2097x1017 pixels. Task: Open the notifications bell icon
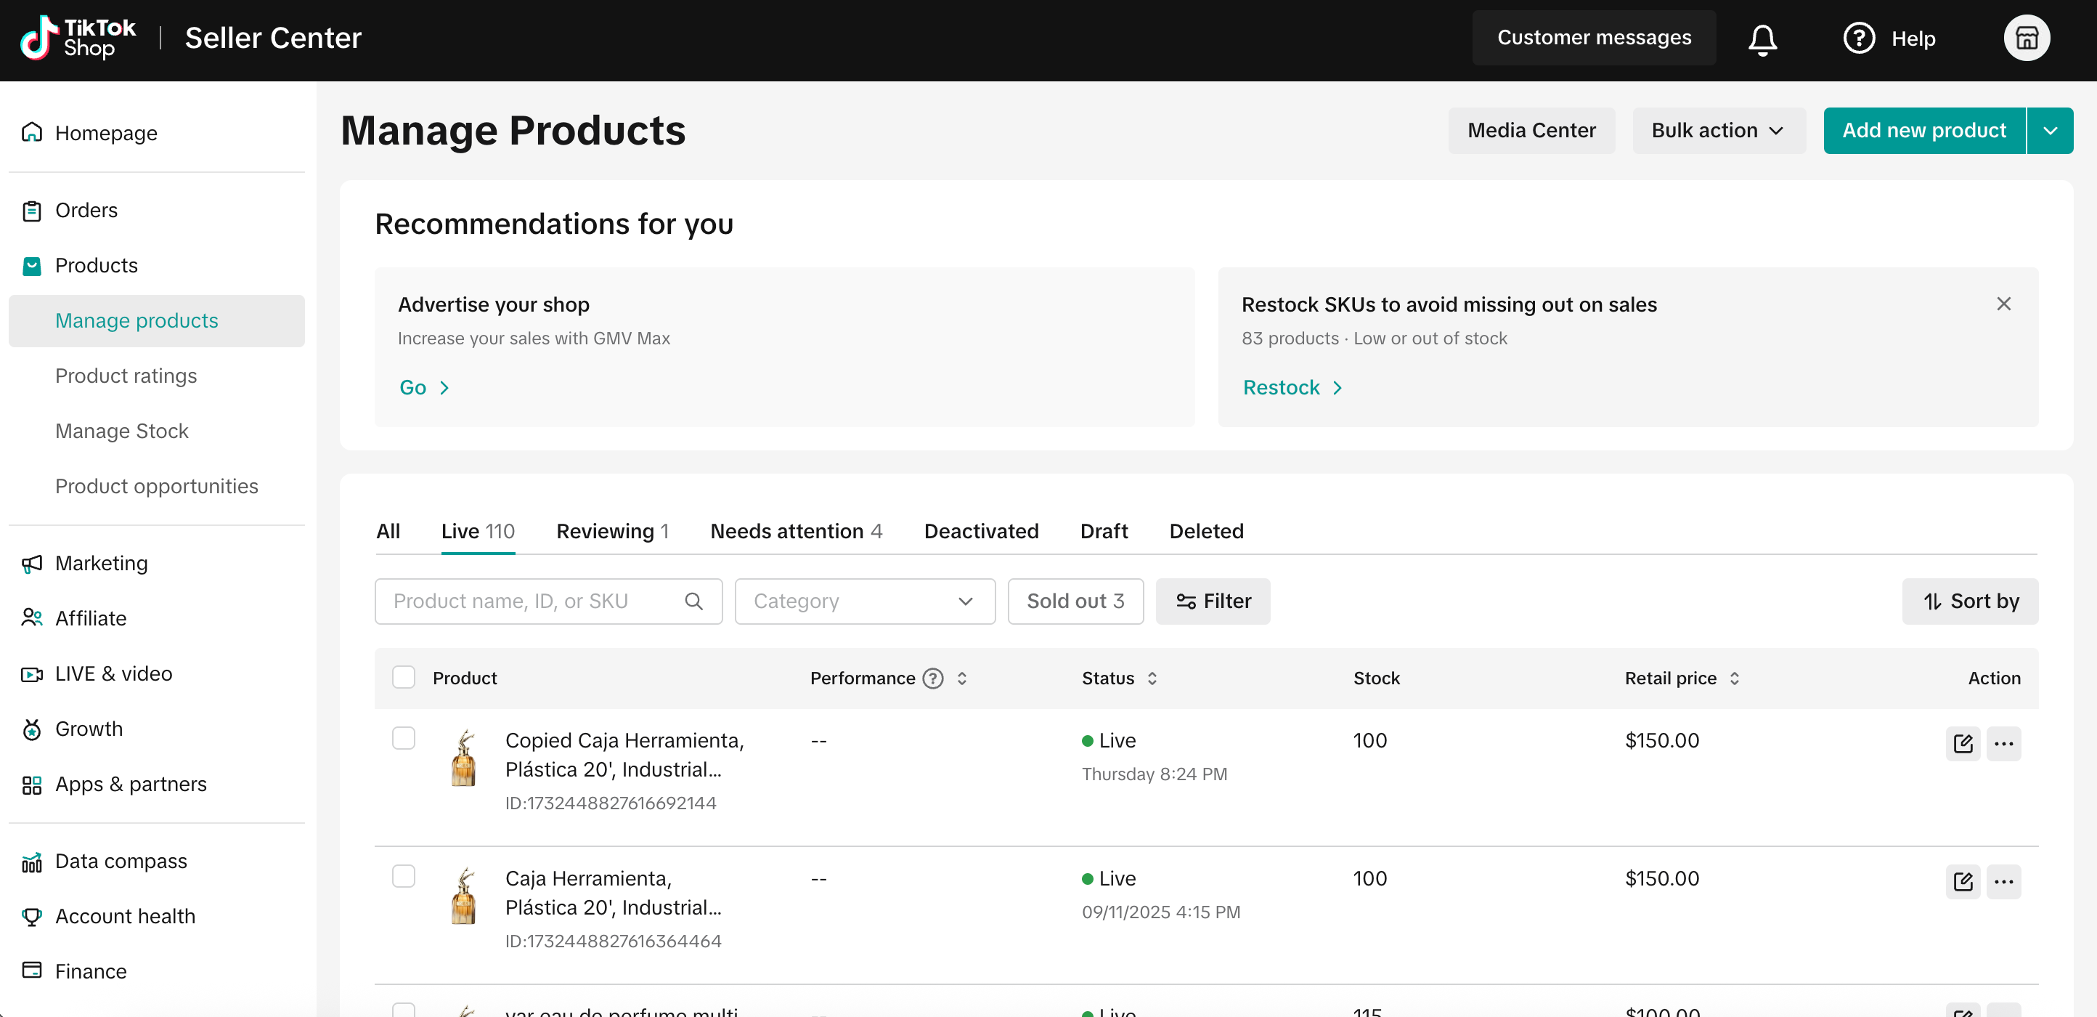[1762, 39]
